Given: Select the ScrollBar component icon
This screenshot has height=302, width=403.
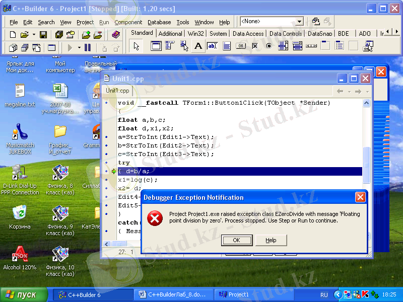Looking at the screenshot, I should tap(311, 46).
